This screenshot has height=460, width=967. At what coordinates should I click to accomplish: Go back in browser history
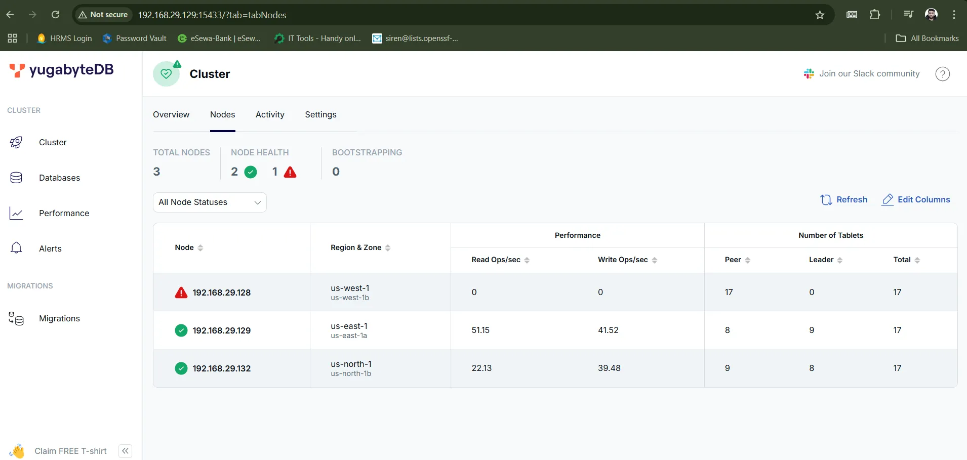pos(10,15)
